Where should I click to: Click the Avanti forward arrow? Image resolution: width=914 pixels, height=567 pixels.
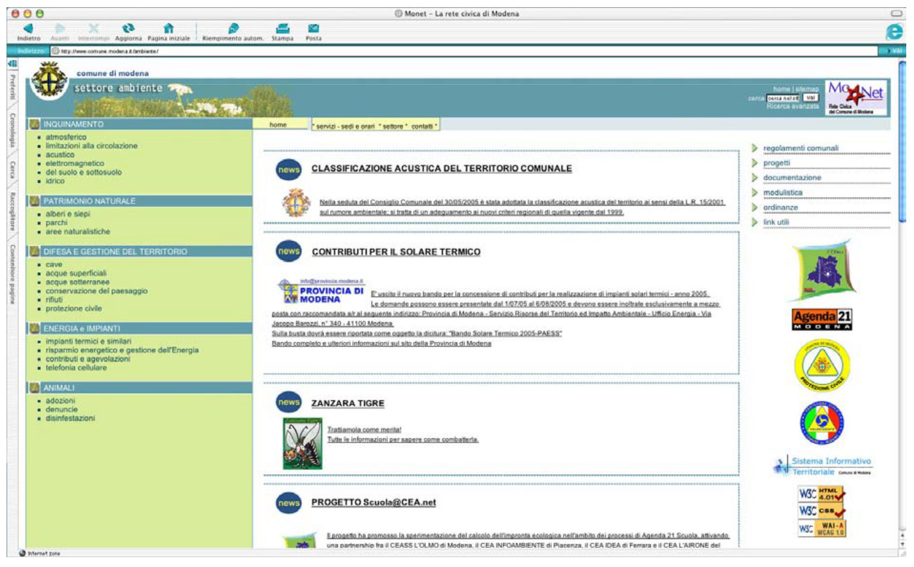point(60,32)
